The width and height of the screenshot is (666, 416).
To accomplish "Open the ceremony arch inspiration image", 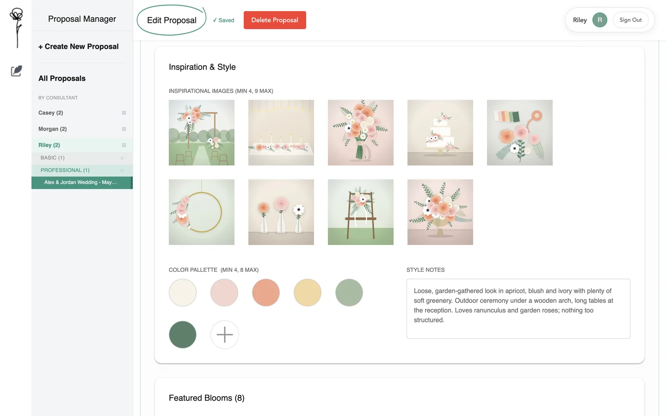I will pyautogui.click(x=202, y=133).
